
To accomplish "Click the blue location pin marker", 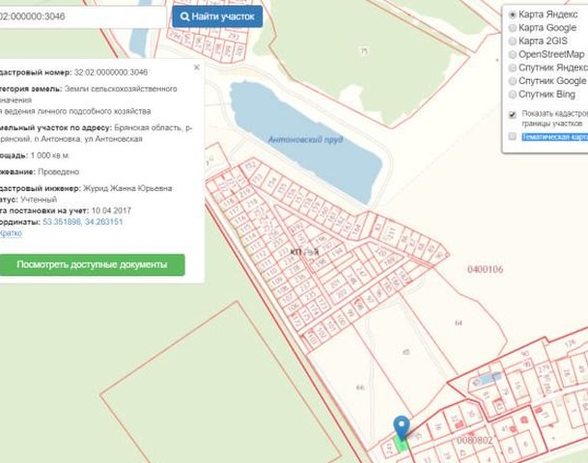I will pos(402,427).
